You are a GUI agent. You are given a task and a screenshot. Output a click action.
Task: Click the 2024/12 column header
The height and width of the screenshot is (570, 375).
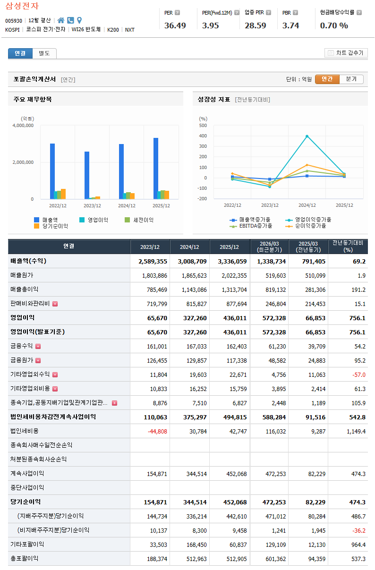coord(190,247)
